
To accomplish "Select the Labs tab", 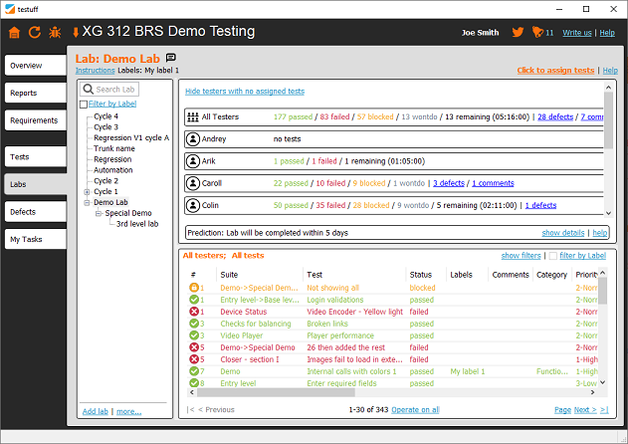I will (x=36, y=184).
